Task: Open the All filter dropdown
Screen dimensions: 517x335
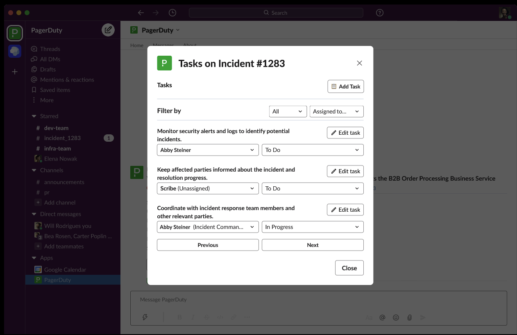Action: (x=288, y=111)
